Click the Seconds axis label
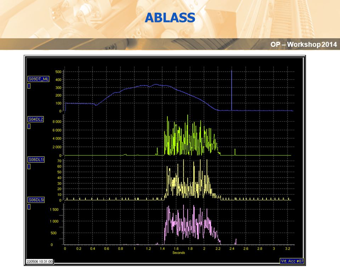This screenshot has height=272, width=340. coord(178,253)
